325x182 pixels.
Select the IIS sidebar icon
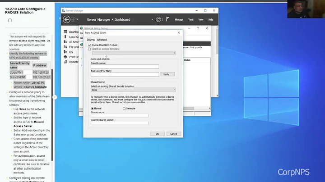tap(65, 52)
